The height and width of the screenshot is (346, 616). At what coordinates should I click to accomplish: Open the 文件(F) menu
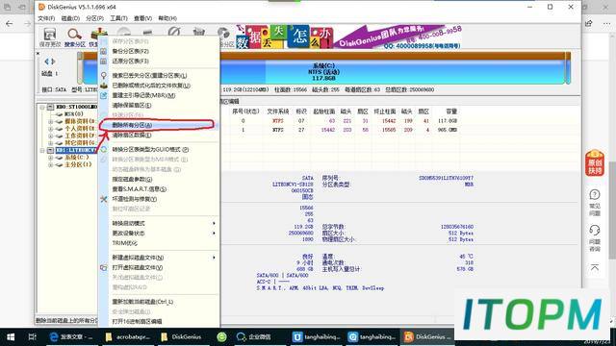(x=46, y=18)
